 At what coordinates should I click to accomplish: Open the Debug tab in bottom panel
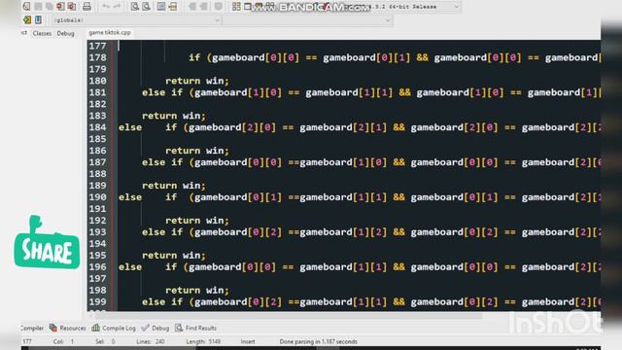tap(155, 328)
